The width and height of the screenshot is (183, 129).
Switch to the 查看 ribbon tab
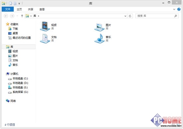click(42, 9)
